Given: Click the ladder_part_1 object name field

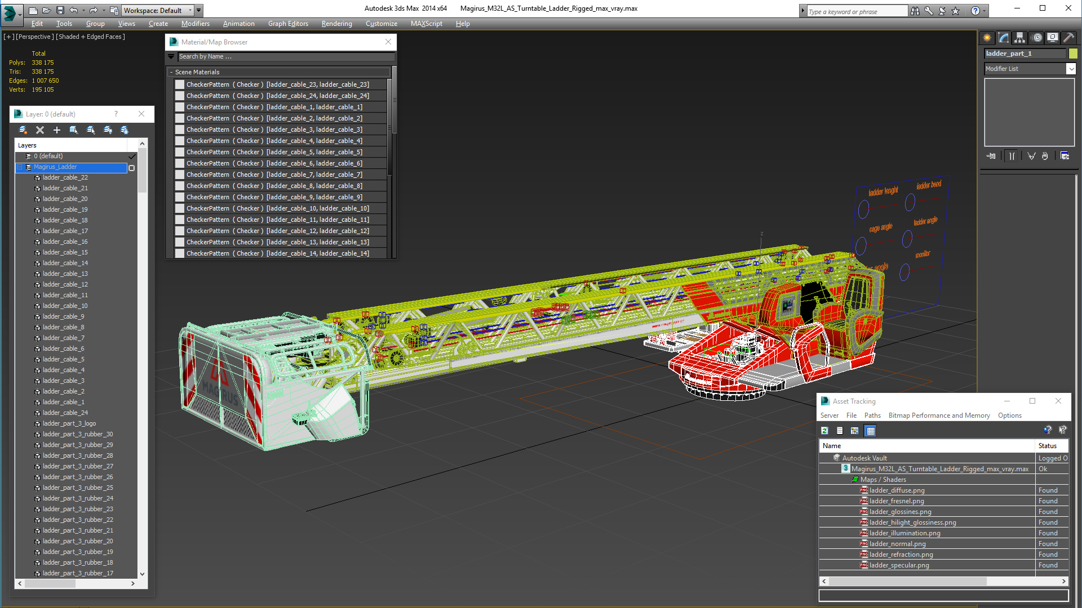Looking at the screenshot, I should 1025,53.
